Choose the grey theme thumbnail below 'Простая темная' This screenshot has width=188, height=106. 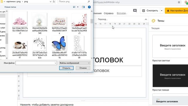coord(170,100)
